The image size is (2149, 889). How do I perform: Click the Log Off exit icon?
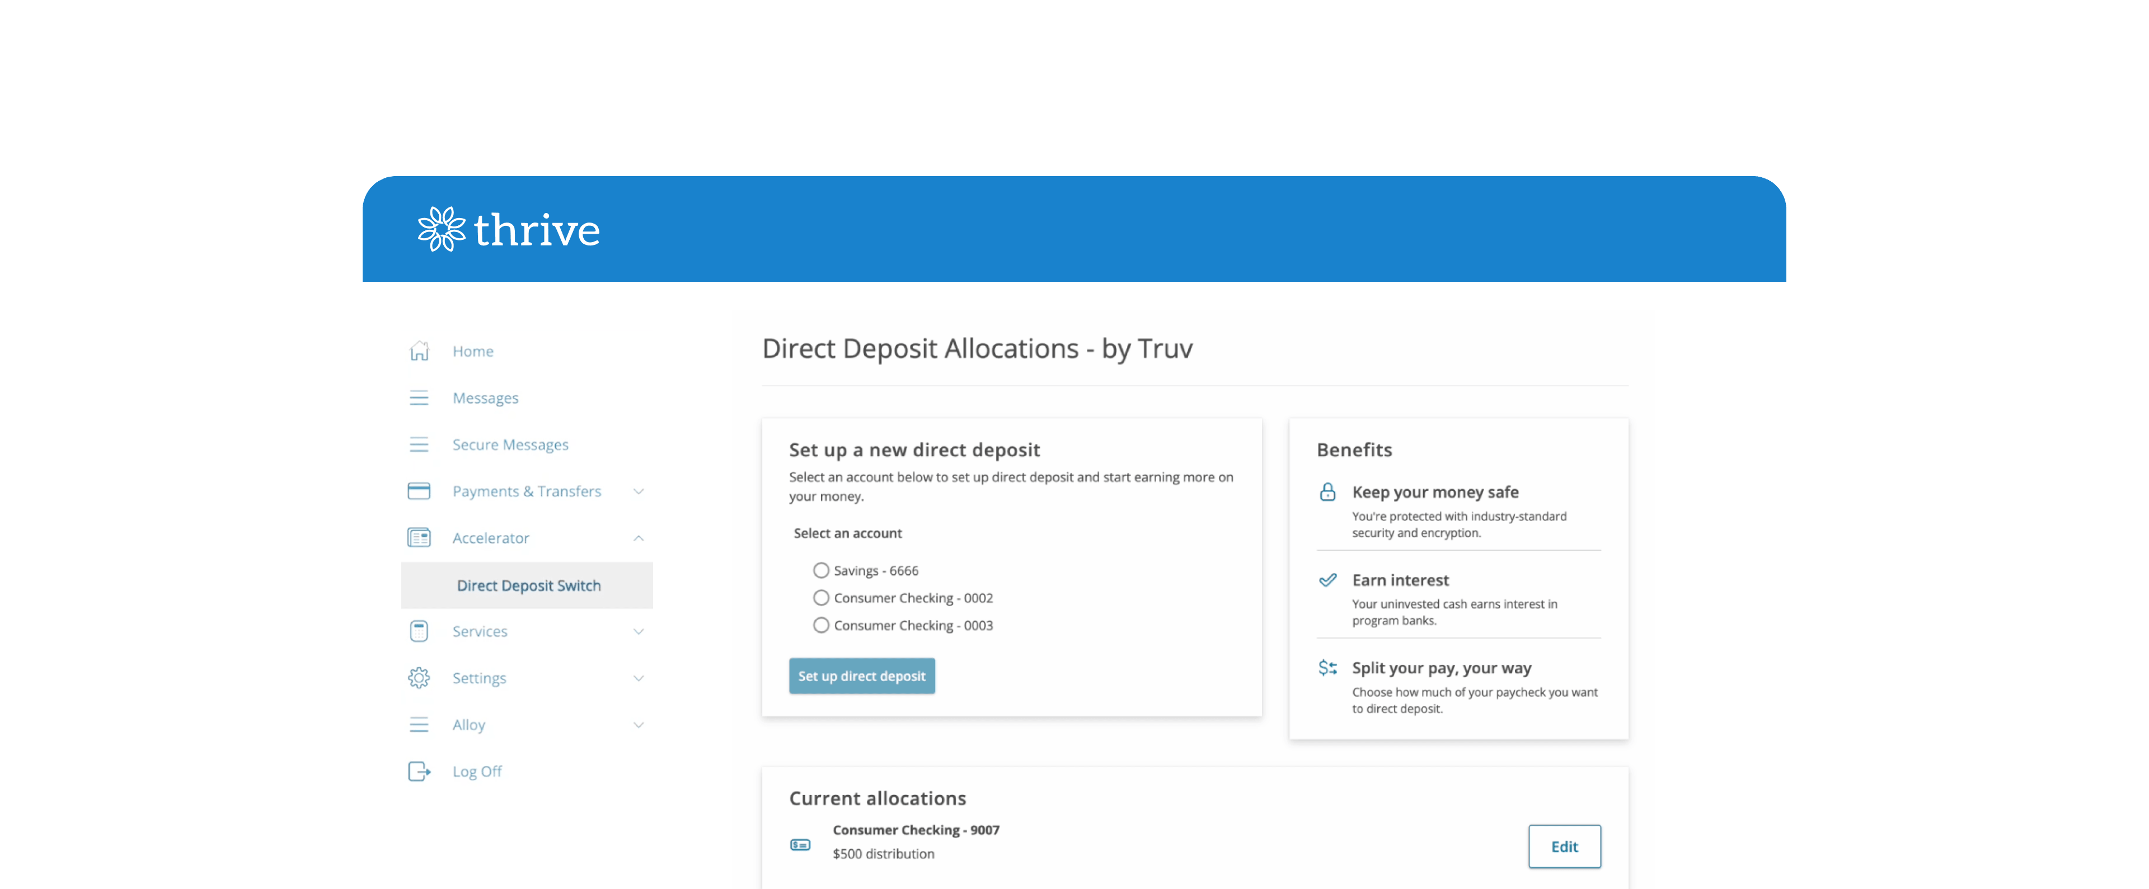tap(419, 770)
